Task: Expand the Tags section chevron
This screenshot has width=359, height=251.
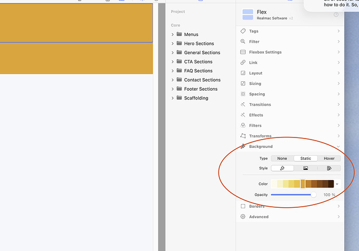Action: click(x=338, y=31)
